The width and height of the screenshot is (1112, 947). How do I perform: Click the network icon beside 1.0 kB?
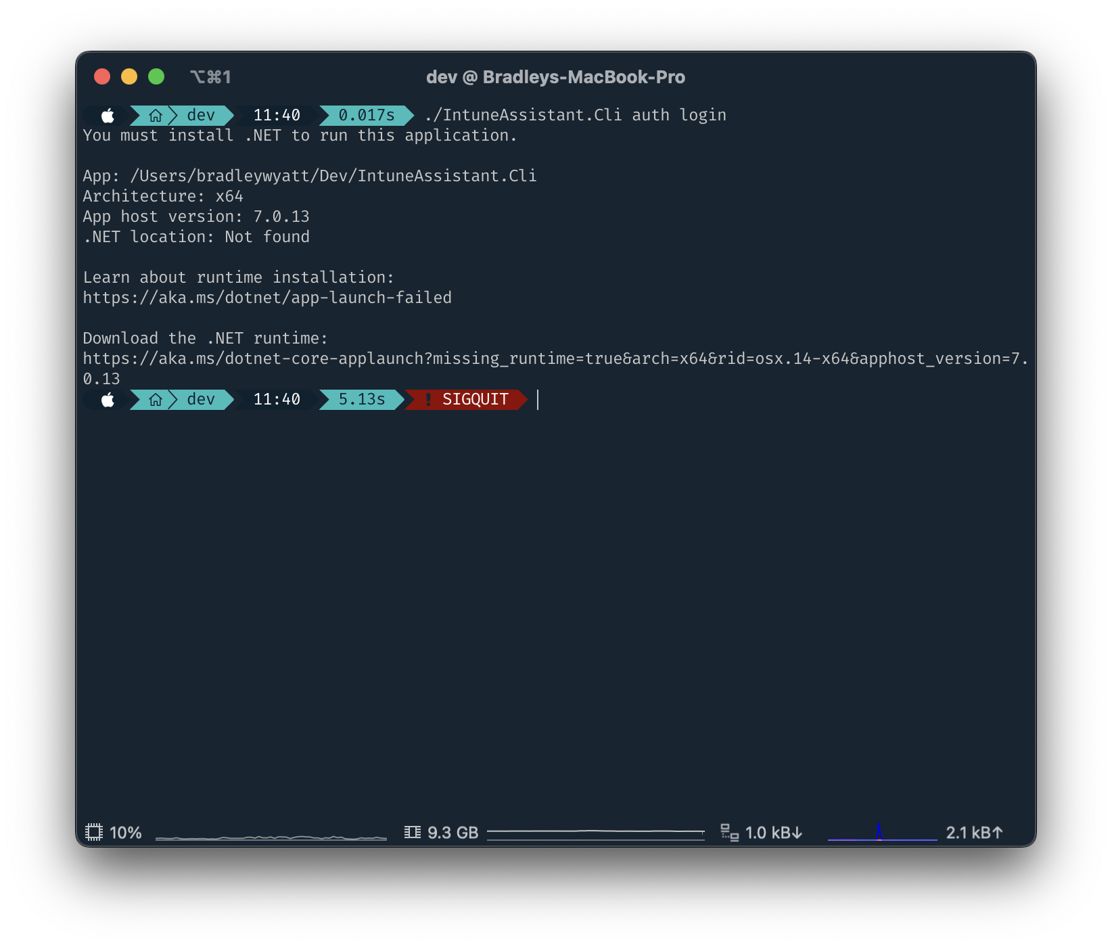[730, 832]
